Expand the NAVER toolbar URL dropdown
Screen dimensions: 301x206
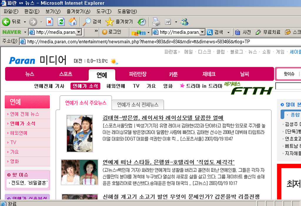(79, 32)
